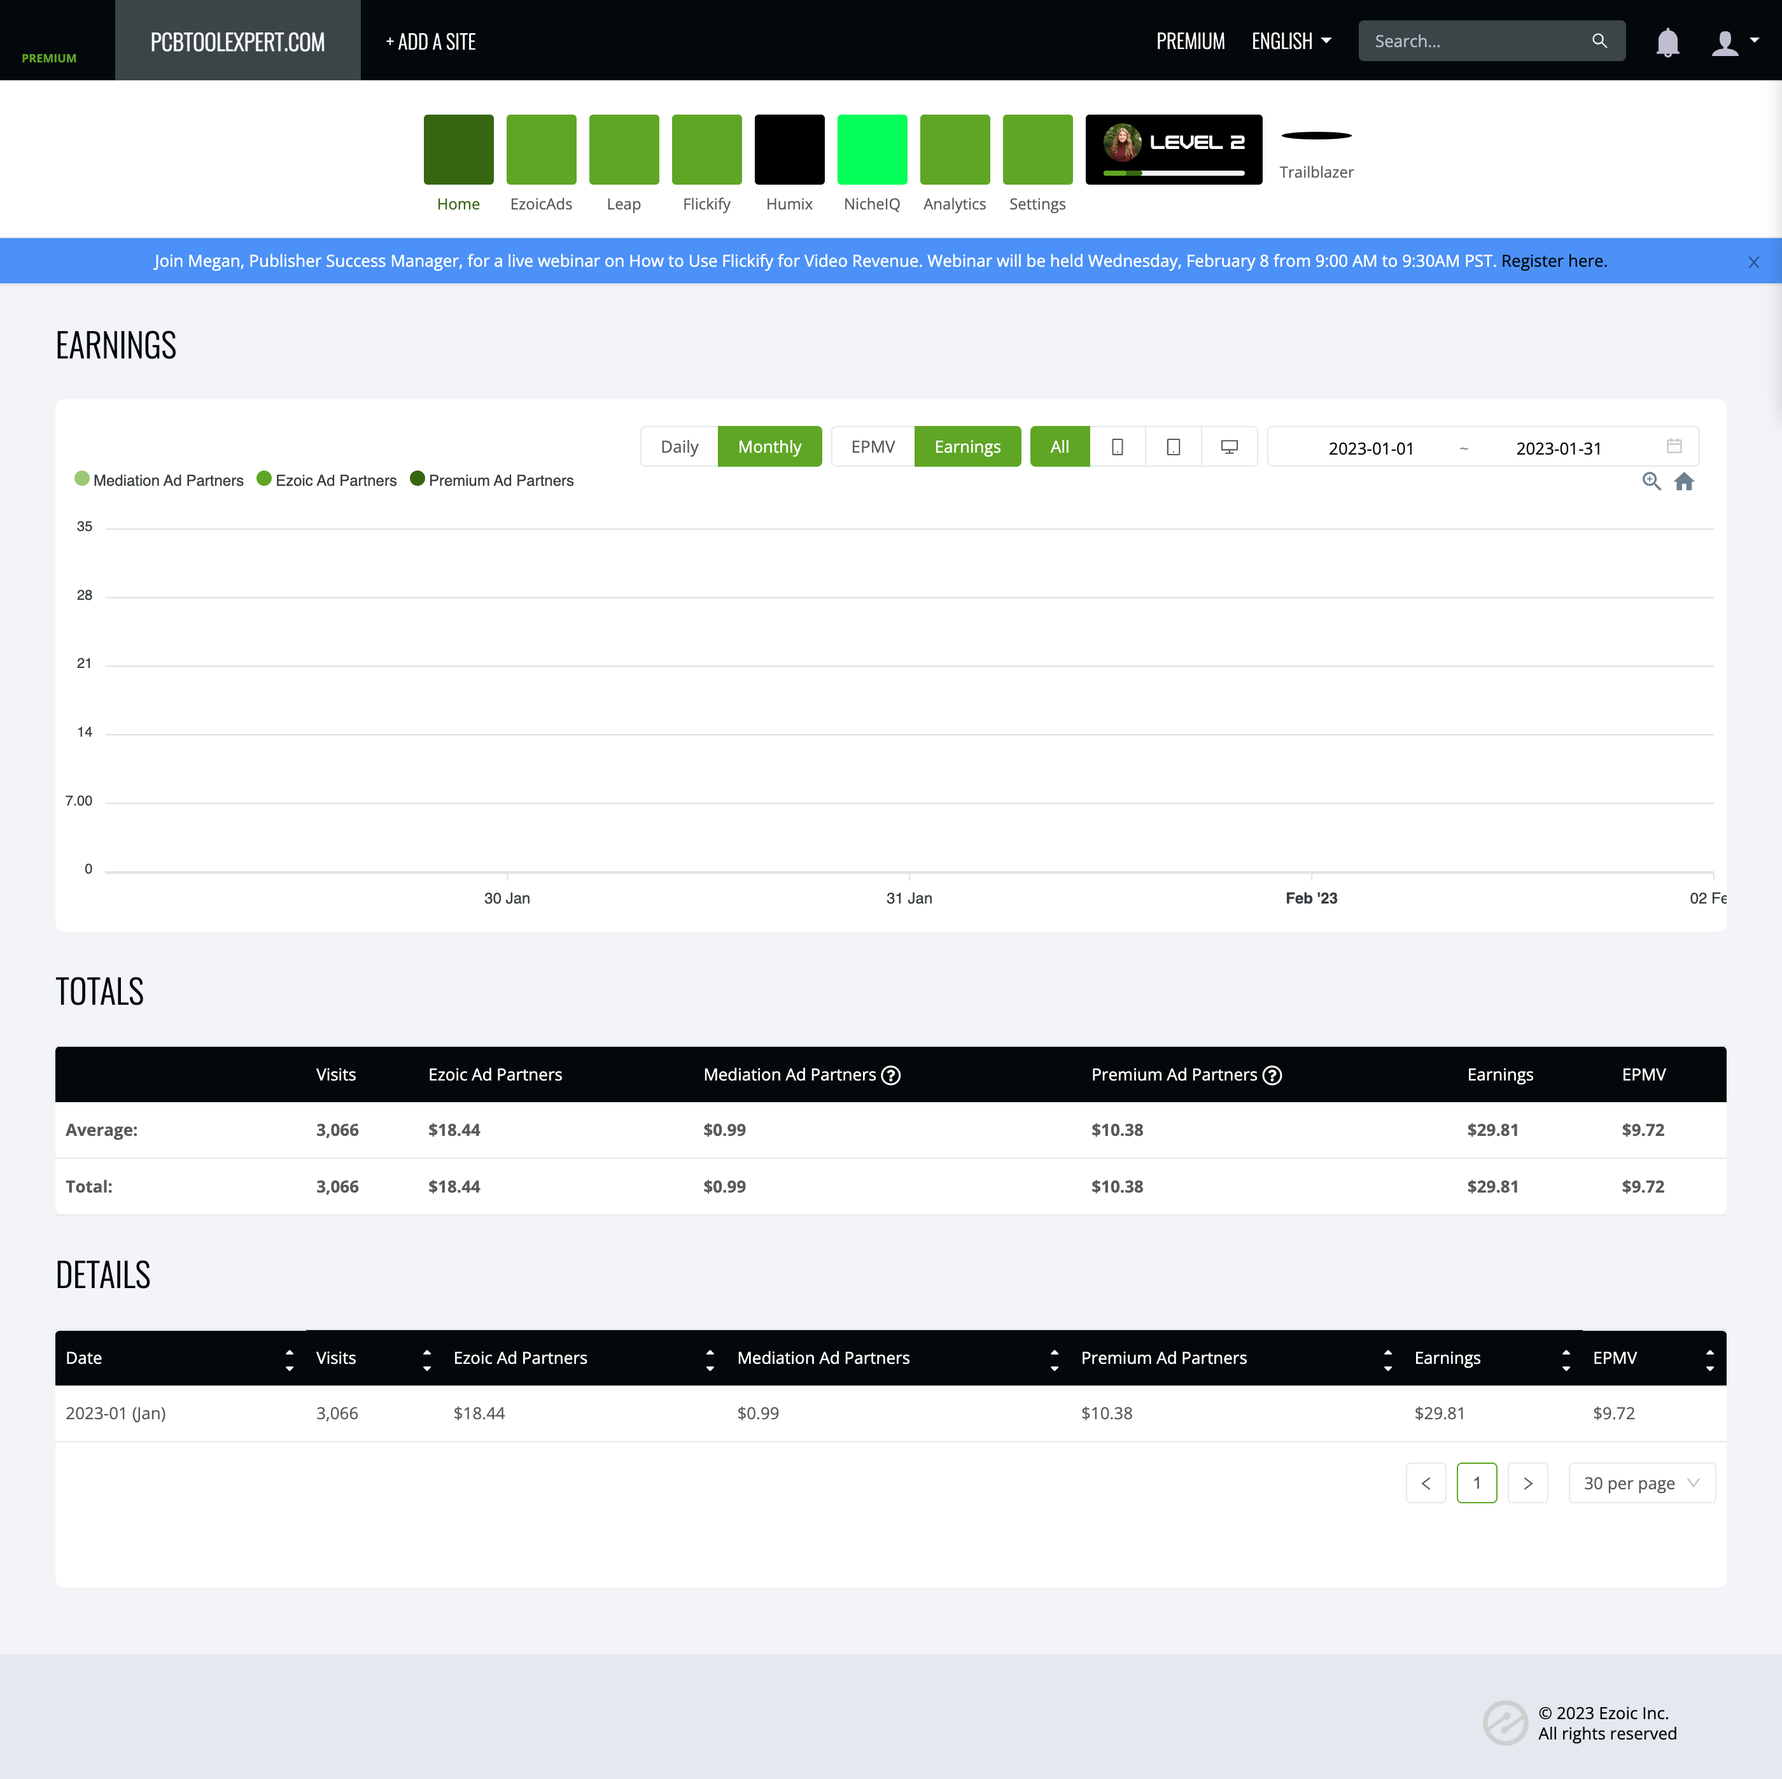Click the Ezoic footer logo
Screen dimensions: 1782x1779
click(1505, 1723)
